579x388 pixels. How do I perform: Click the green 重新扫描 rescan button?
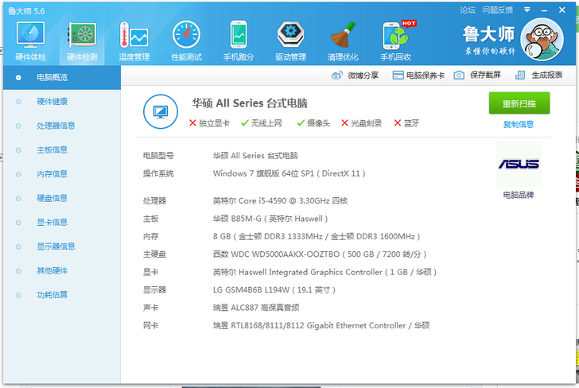[519, 103]
